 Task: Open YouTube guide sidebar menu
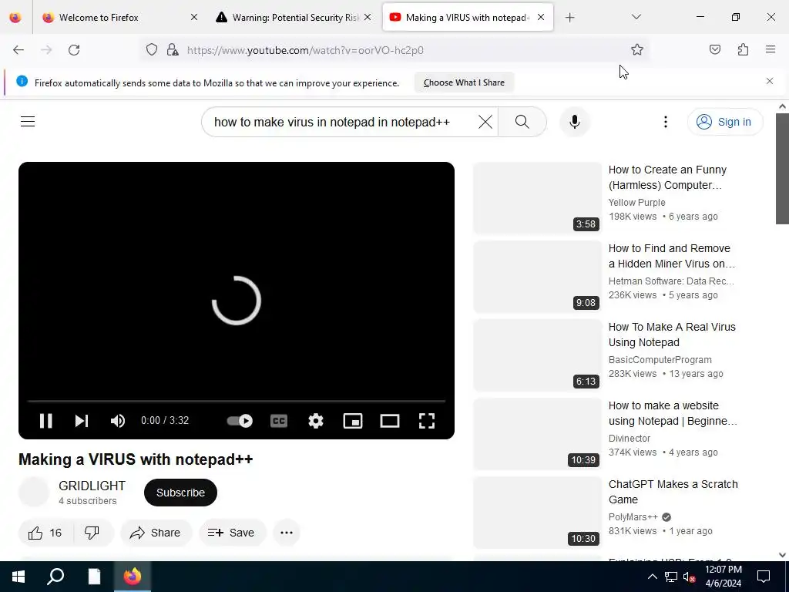point(28,122)
